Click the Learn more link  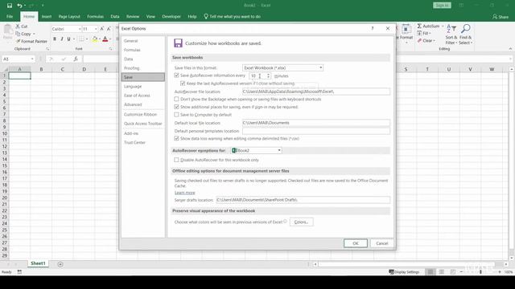tap(184, 193)
